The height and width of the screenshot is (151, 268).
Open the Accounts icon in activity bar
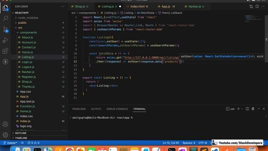point(5,124)
